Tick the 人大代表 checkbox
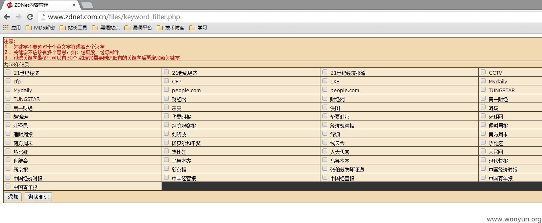Screen dimensions: 542x223 point(325,151)
